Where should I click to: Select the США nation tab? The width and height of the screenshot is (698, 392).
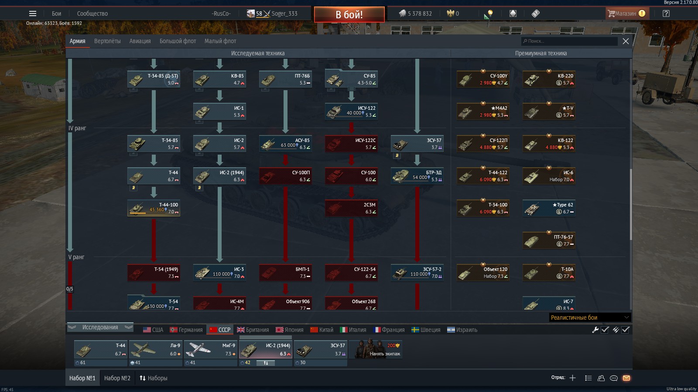[x=153, y=330]
